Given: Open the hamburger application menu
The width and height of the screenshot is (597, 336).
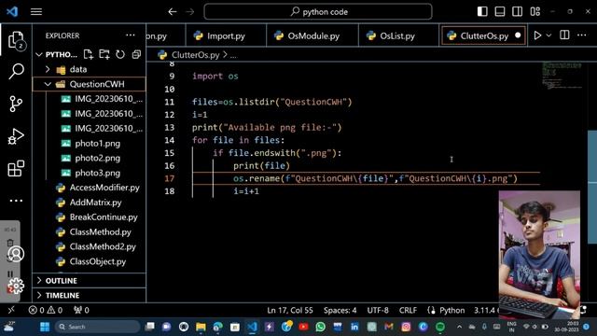Looking at the screenshot, I should pos(36,12).
